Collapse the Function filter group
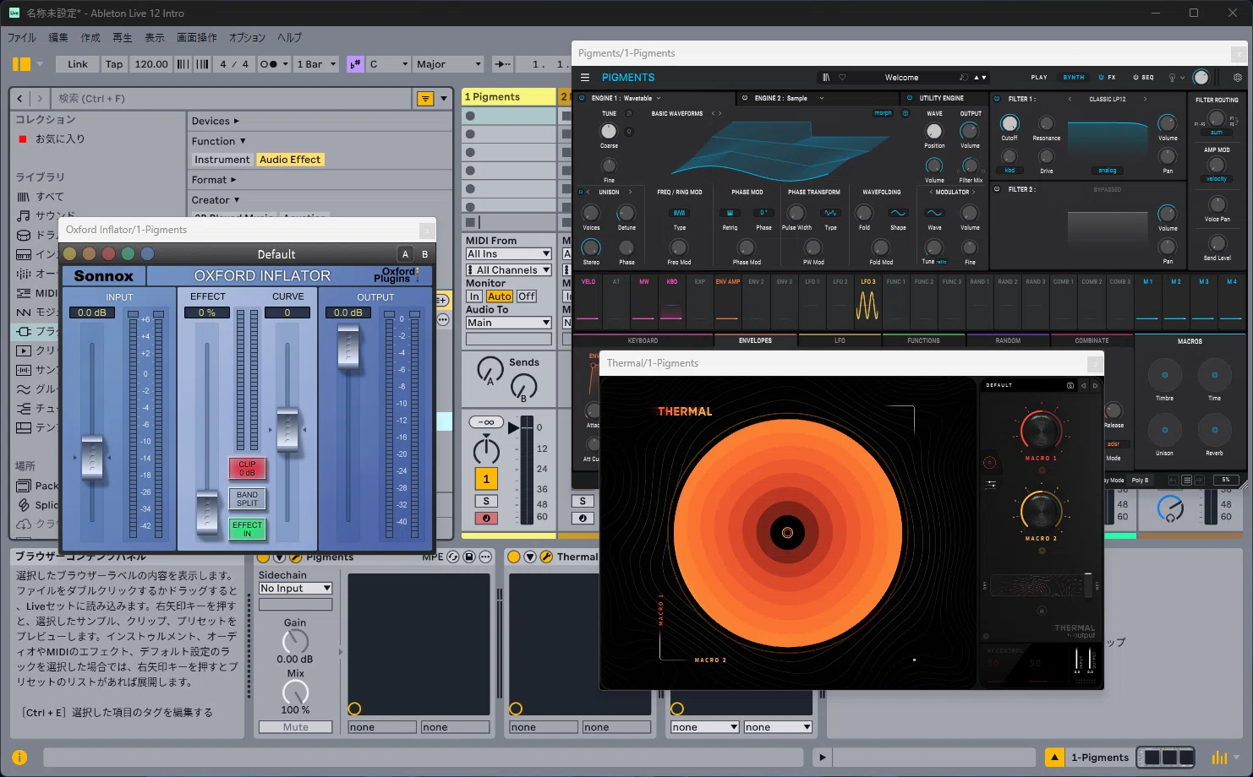This screenshot has height=777, width=1253. tap(218, 141)
